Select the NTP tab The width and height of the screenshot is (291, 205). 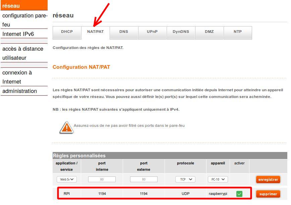tap(238, 32)
